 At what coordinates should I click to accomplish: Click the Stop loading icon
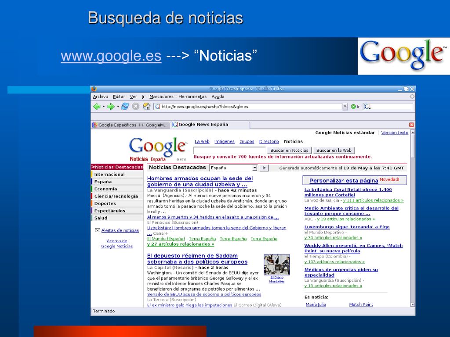(x=136, y=107)
